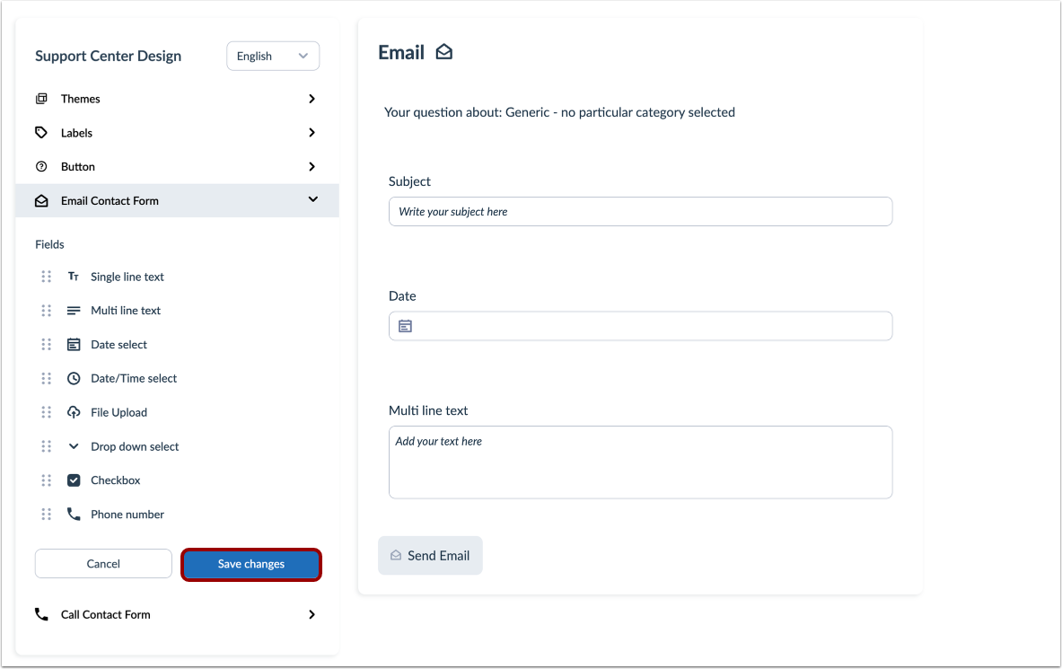Open the Labels menu item
The image size is (1062, 669).
coord(177,132)
